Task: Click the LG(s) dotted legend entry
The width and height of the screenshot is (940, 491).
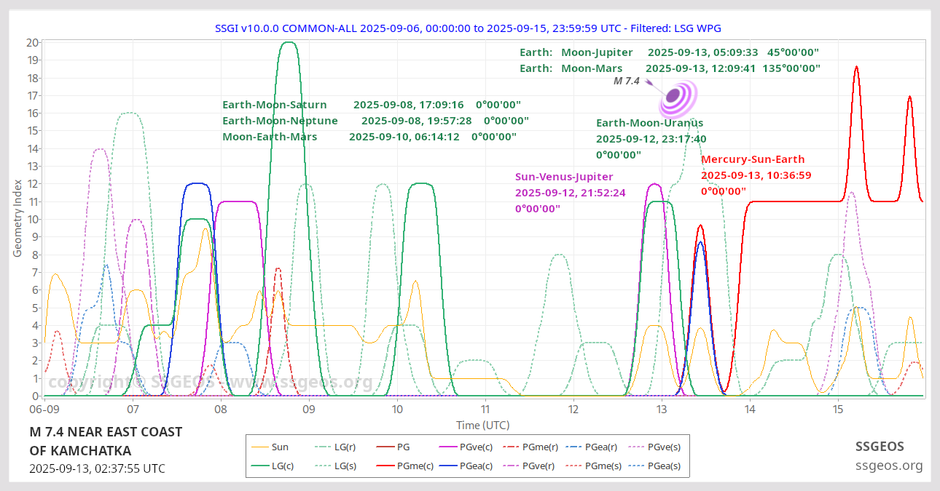Action: (x=345, y=466)
